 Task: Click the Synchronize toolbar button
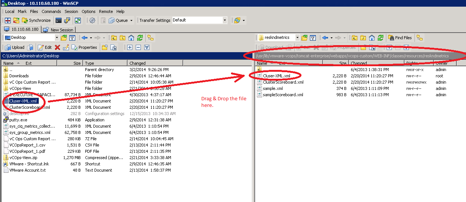[36, 20]
